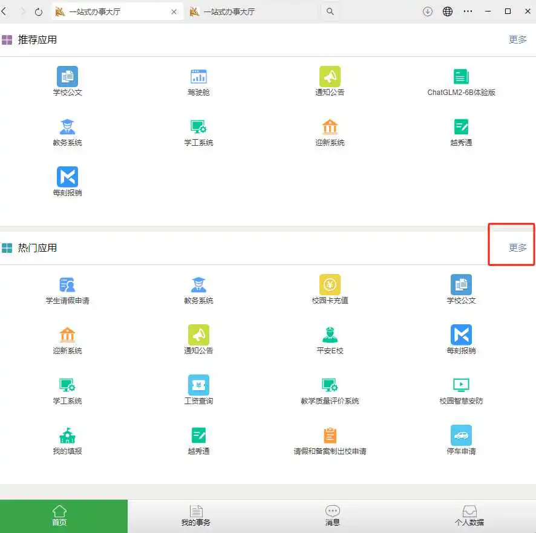
Task: Minimize the window
Action: pyautogui.click(x=488, y=11)
